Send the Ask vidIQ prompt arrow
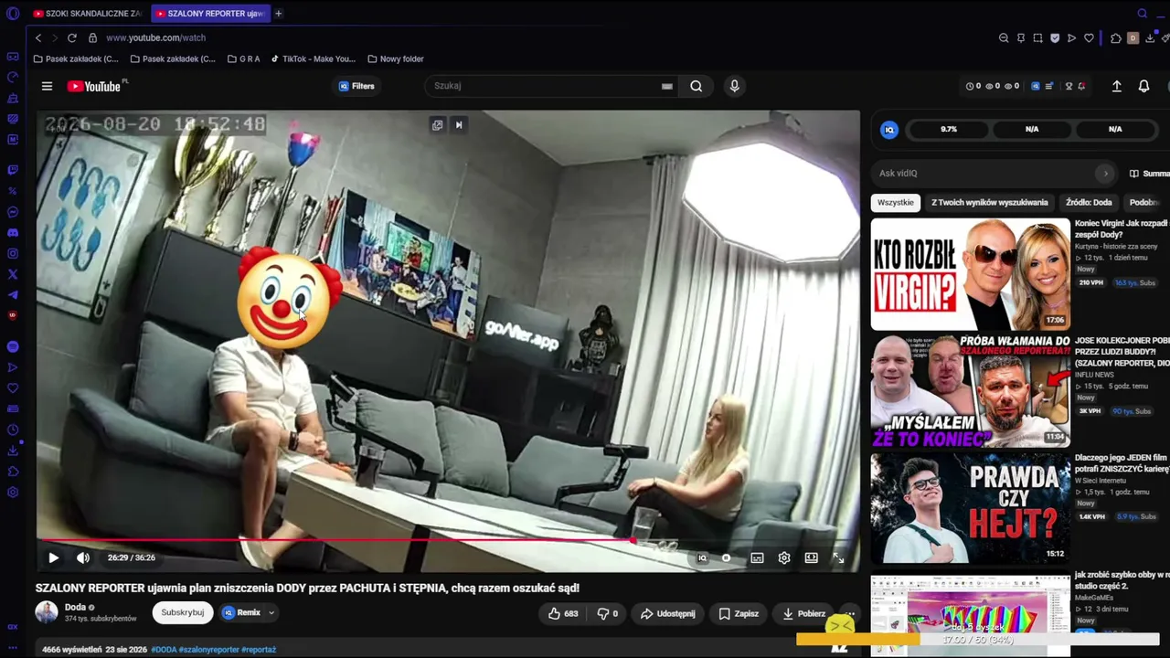This screenshot has width=1170, height=658. point(1105,173)
